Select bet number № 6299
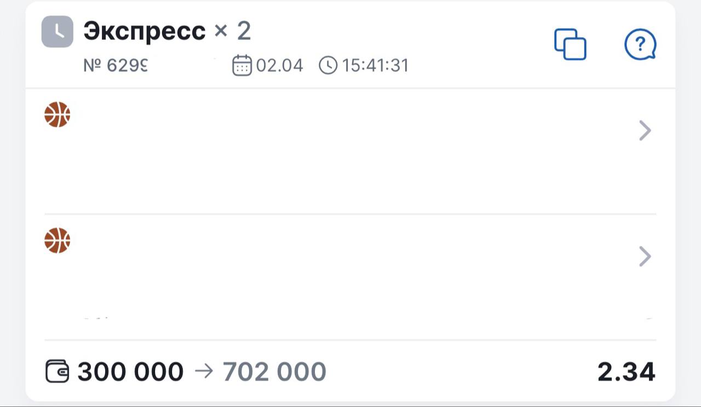This screenshot has height=407, width=701. (x=116, y=66)
